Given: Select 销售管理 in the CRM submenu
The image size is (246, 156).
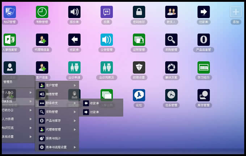Looking at the screenshot, I should click(57, 94).
